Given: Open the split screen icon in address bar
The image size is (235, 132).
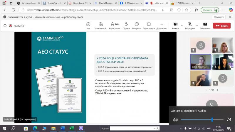Looking at the screenshot, I should [x=172, y=10].
